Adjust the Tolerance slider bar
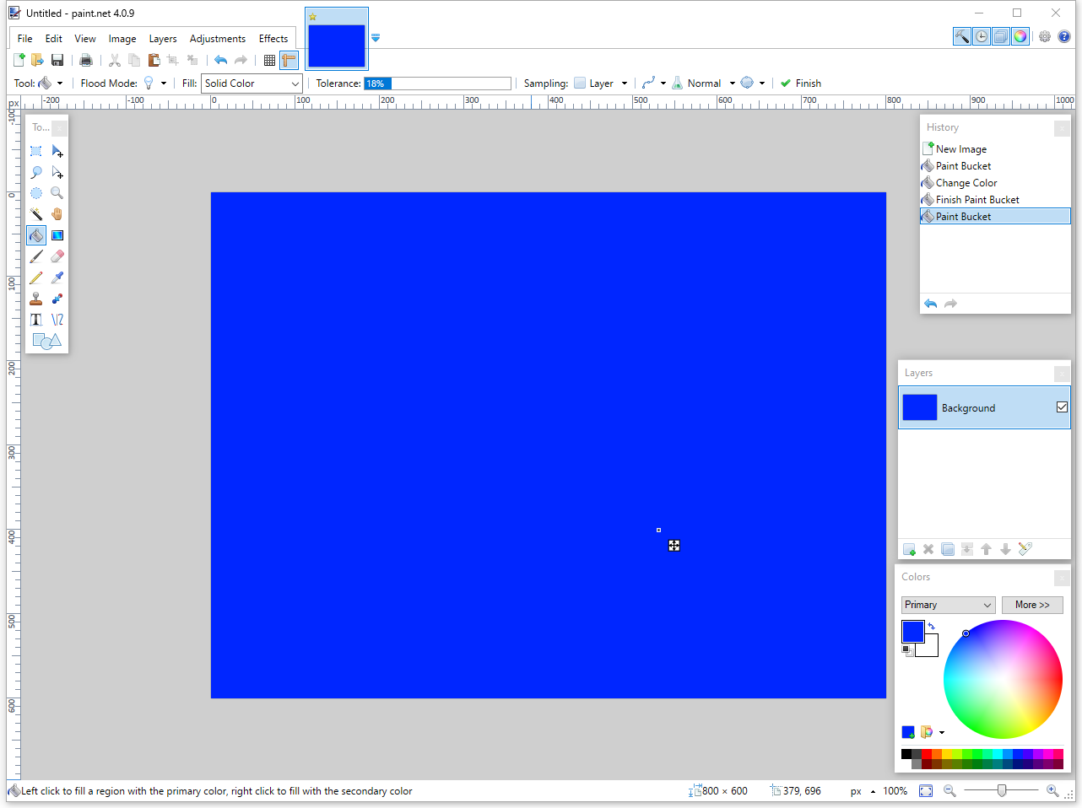 coord(438,83)
